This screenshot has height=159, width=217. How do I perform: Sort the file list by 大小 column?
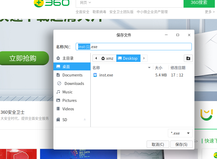coord(159,68)
